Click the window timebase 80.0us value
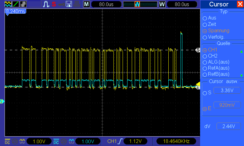The height and width of the screenshot is (146, 244). click(x=182, y=4)
